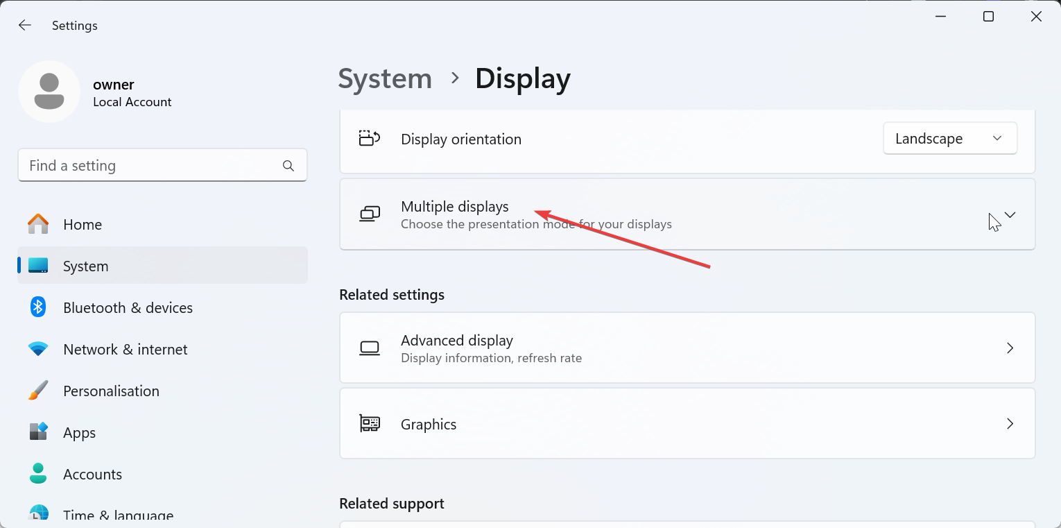Click the Network wifi icon
Image resolution: width=1061 pixels, height=528 pixels.
pyautogui.click(x=38, y=349)
